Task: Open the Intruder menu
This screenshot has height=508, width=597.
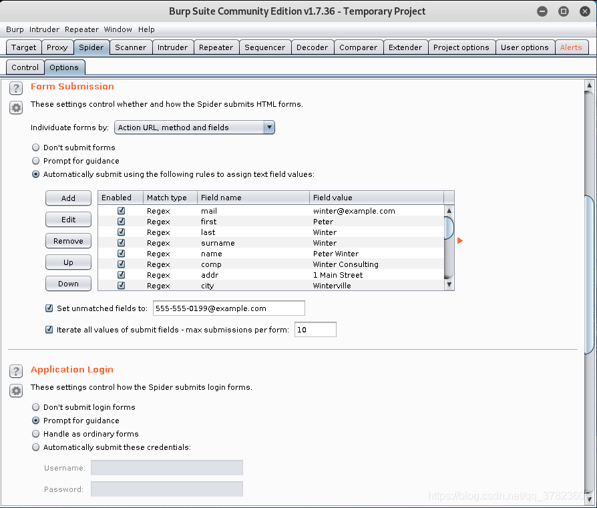Action: tap(44, 29)
